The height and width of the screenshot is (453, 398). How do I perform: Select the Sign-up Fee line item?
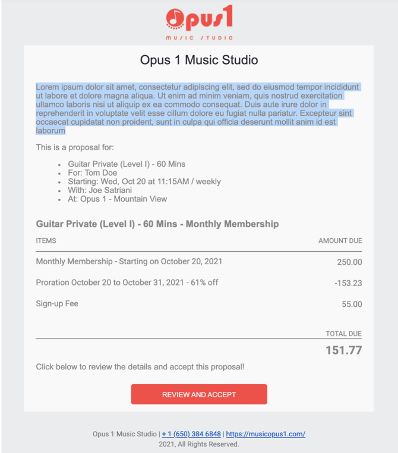57,304
